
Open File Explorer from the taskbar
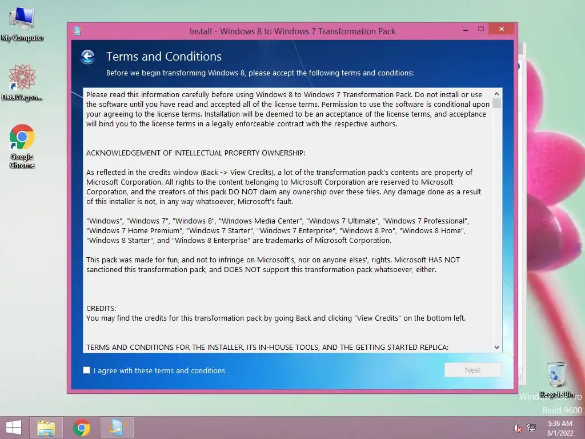click(46, 428)
